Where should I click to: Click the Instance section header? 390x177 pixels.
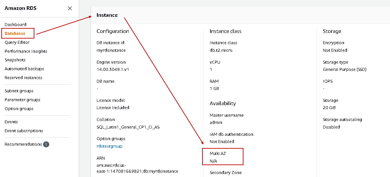click(107, 15)
